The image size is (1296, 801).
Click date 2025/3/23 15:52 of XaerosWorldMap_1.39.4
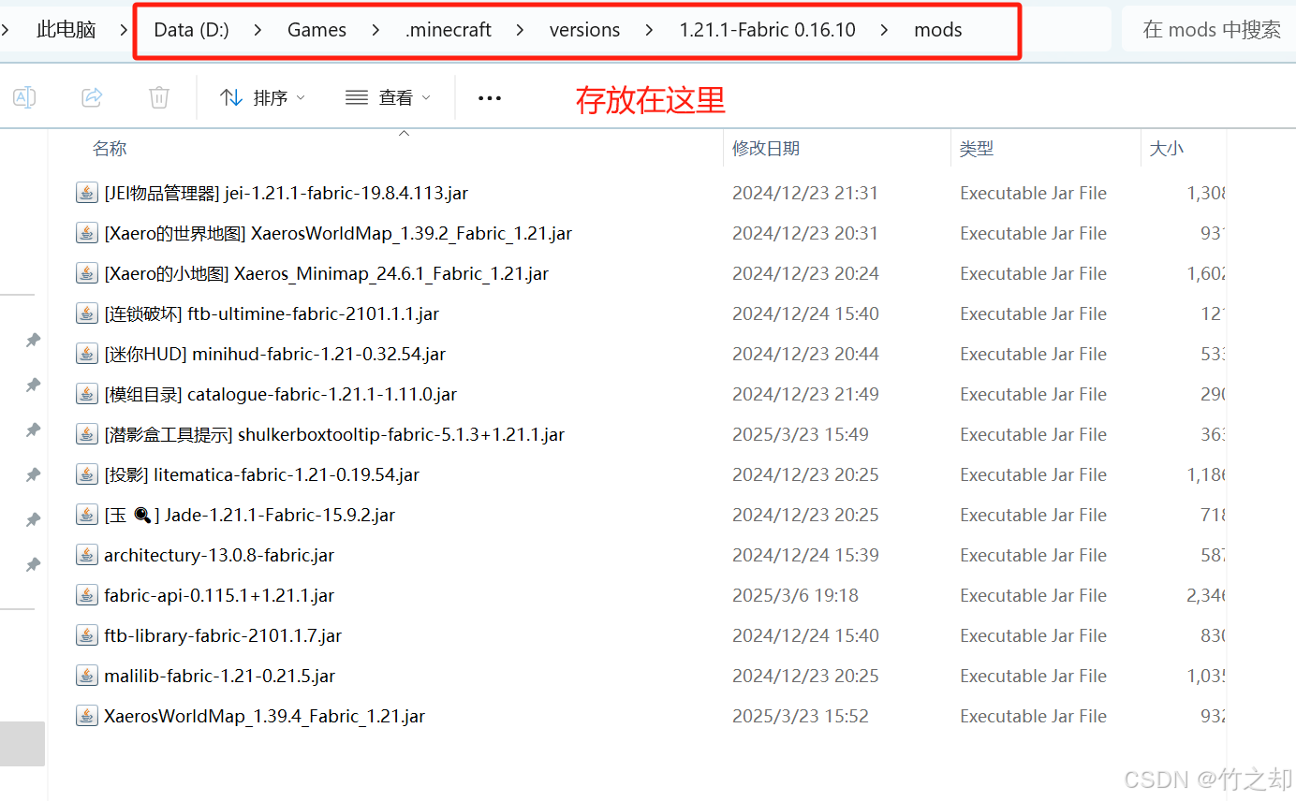click(801, 717)
